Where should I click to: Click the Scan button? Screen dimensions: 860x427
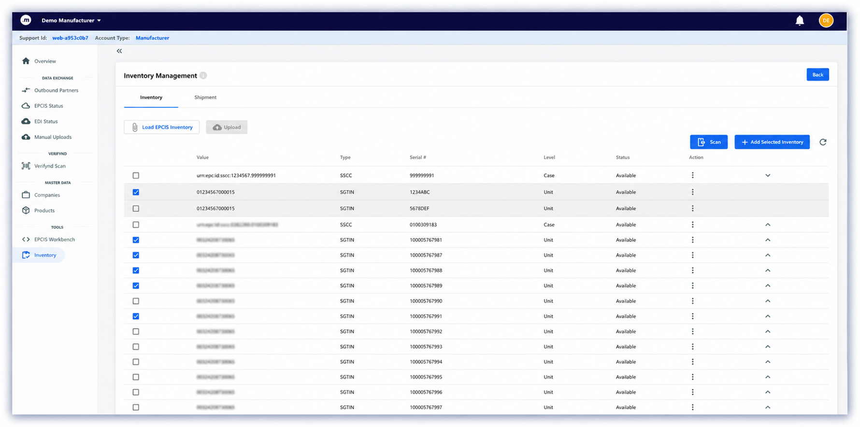(709, 142)
